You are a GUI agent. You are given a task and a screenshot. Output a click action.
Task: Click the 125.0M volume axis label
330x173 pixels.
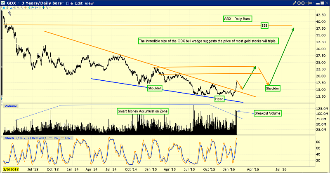(x=322, y=109)
